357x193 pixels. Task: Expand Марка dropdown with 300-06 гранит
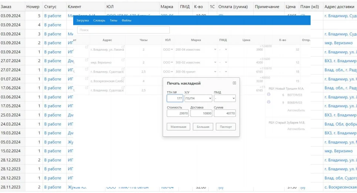click(196, 72)
